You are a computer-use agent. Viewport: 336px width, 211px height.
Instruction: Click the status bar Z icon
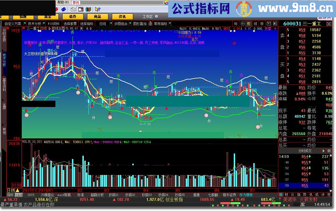[x=303, y=204]
